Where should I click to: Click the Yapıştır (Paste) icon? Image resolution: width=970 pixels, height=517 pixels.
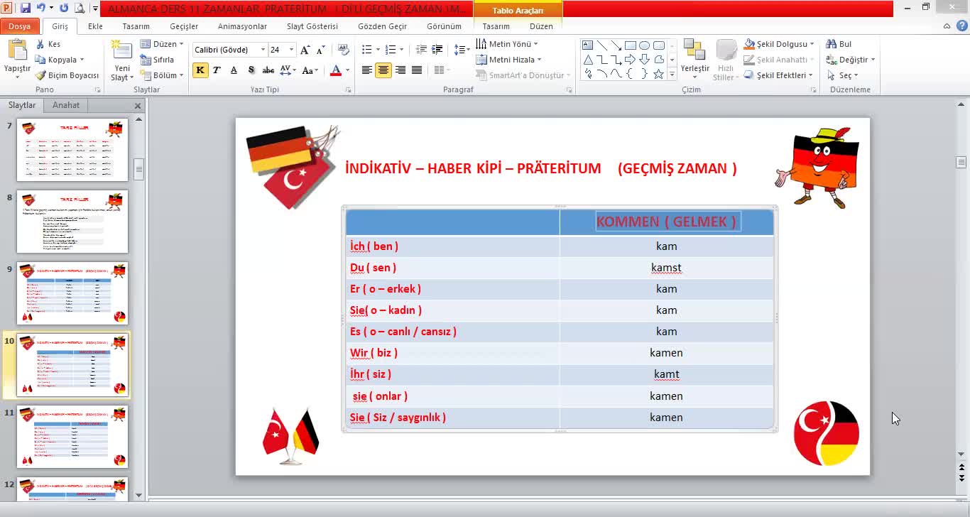pyautogui.click(x=17, y=51)
